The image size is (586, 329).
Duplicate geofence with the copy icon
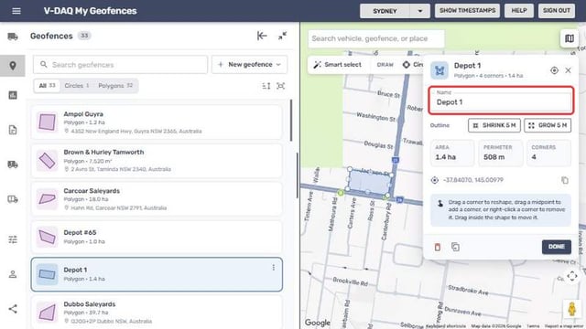point(455,247)
